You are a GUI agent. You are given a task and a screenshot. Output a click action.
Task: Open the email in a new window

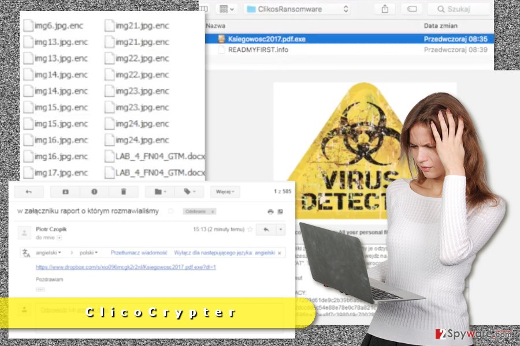(280, 212)
